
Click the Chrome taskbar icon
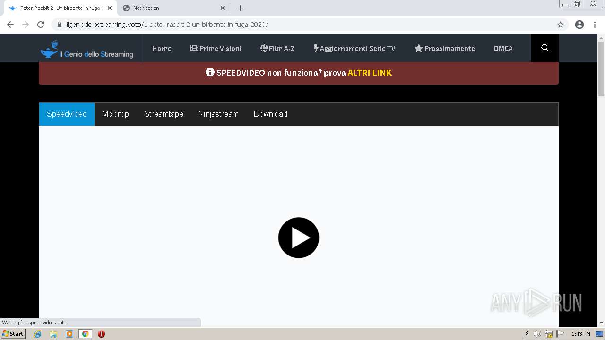(x=85, y=334)
